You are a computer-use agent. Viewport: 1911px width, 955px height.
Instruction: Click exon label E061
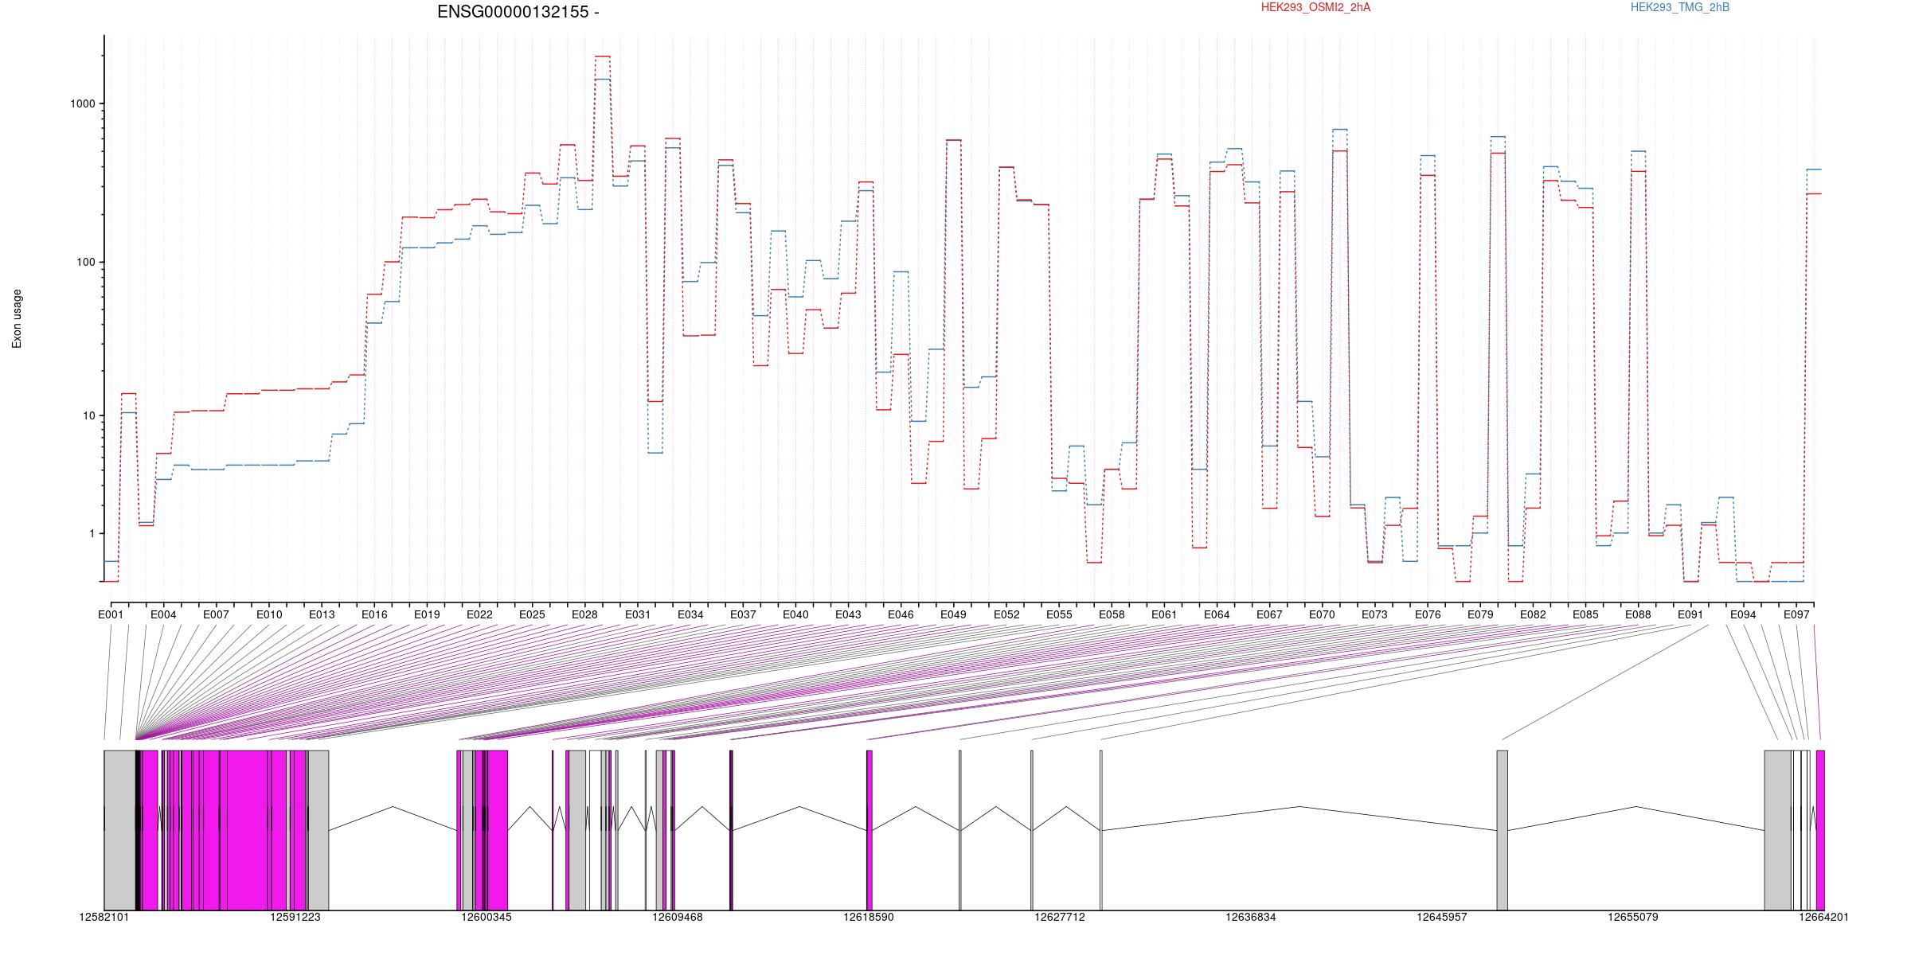(x=1164, y=614)
